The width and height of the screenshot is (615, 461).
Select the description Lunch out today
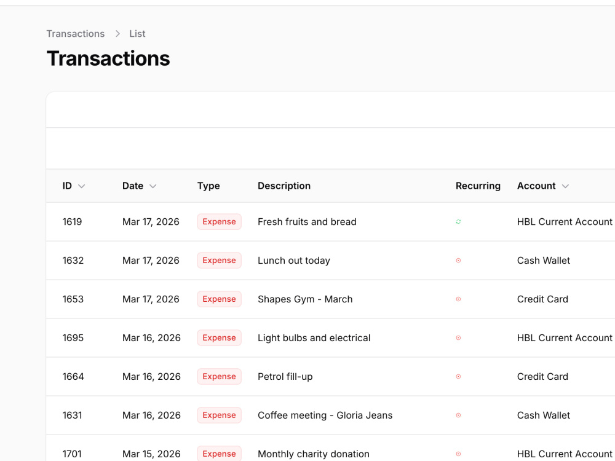click(x=294, y=261)
